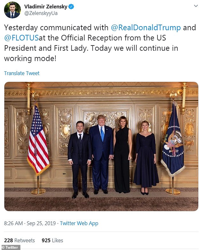Click the © Twitter watermark label
Image resolution: width=202 pixels, height=250 pixels.
point(10,247)
